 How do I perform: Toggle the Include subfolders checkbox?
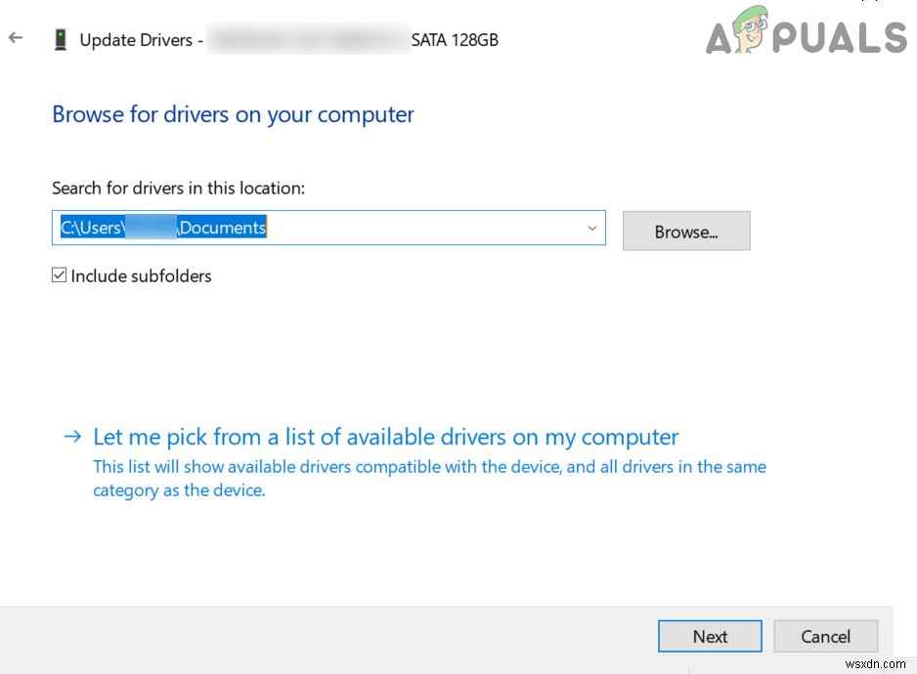(60, 276)
